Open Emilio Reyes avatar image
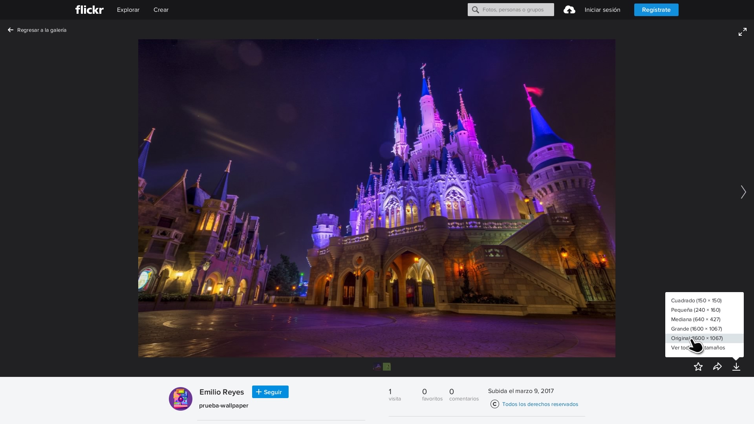Image resolution: width=754 pixels, height=424 pixels. 181,399
